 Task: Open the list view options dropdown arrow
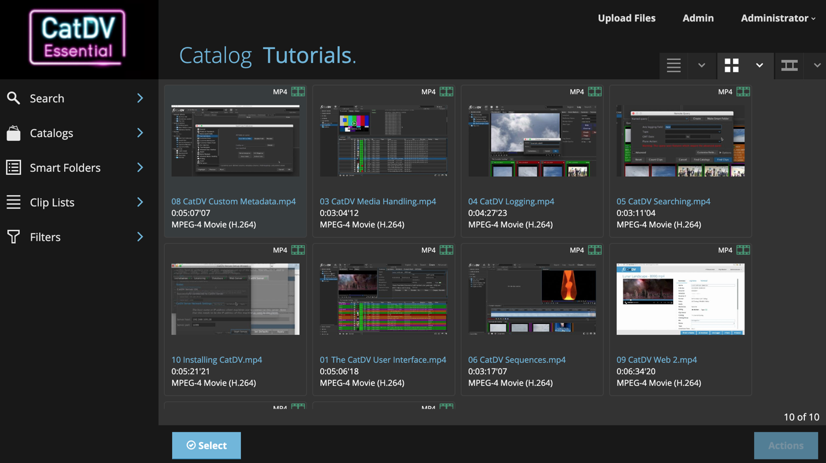[701, 65]
